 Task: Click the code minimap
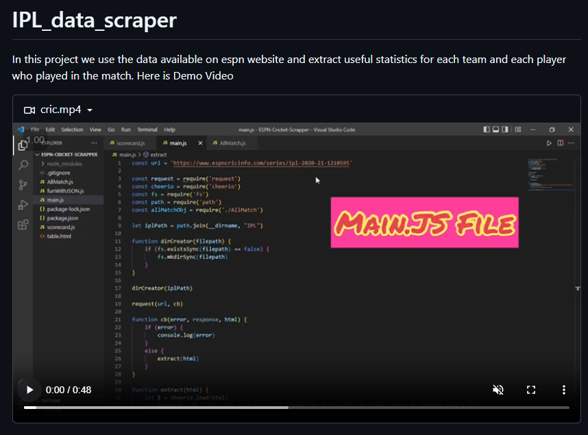[x=551, y=175]
